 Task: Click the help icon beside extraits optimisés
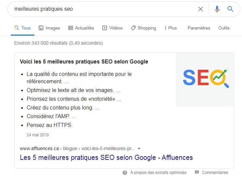125,173
